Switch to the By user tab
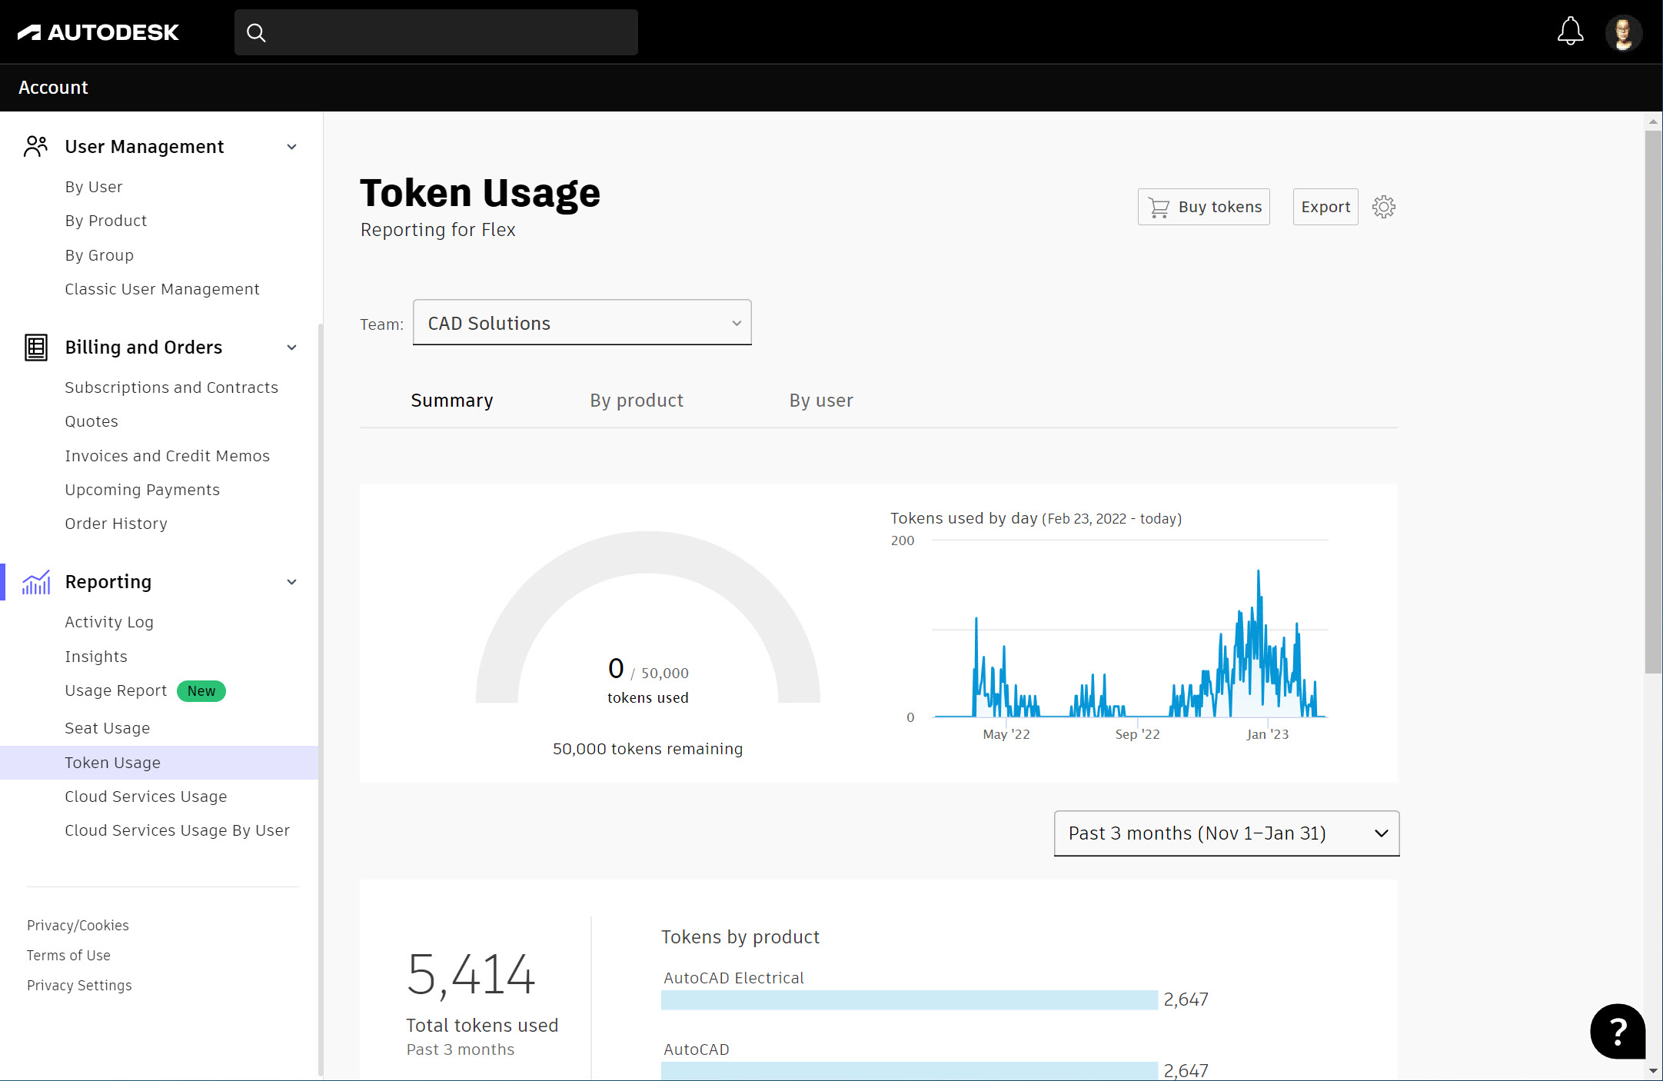This screenshot has width=1663, height=1081. 821,401
